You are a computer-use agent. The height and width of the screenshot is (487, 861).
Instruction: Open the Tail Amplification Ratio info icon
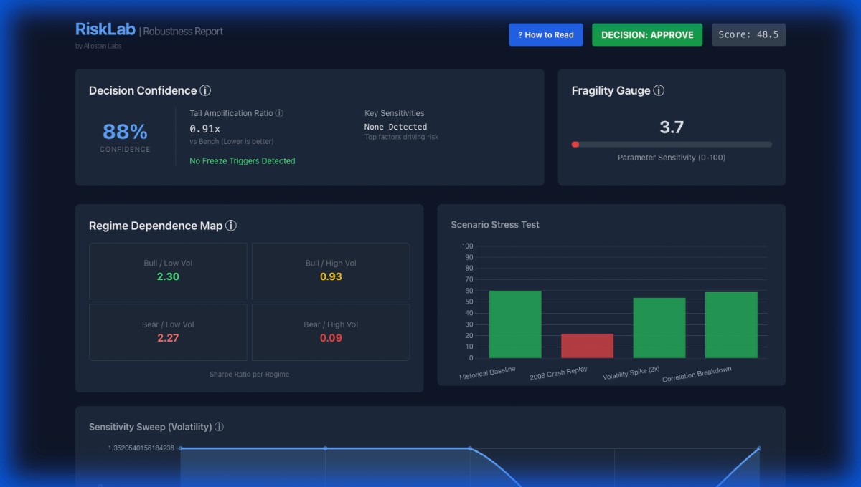[279, 113]
